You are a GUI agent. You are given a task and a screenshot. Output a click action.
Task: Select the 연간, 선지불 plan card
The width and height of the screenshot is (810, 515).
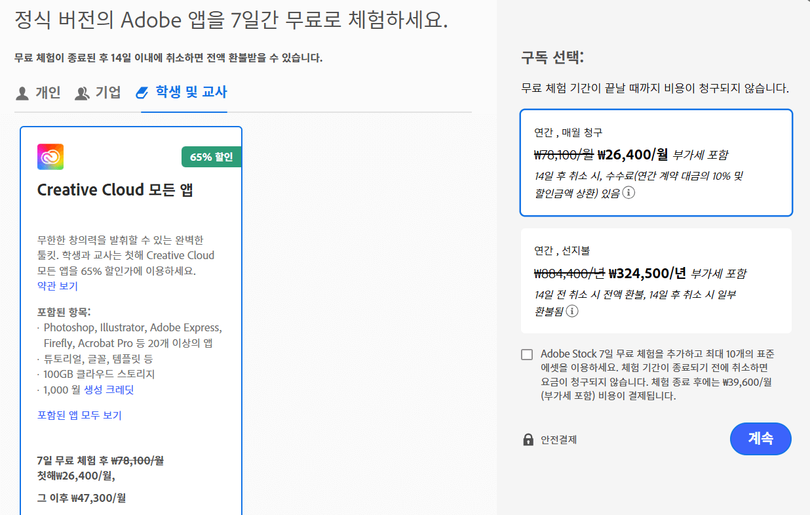coord(656,281)
